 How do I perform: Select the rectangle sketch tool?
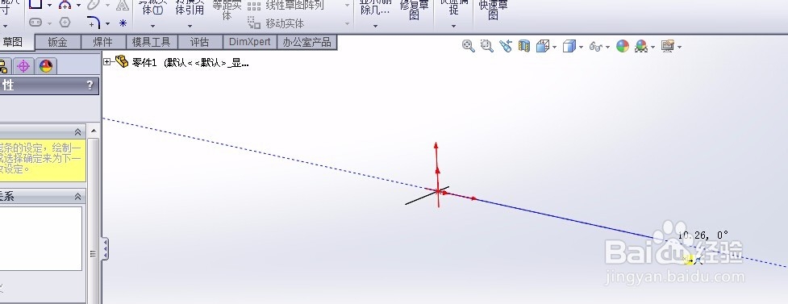point(35,5)
